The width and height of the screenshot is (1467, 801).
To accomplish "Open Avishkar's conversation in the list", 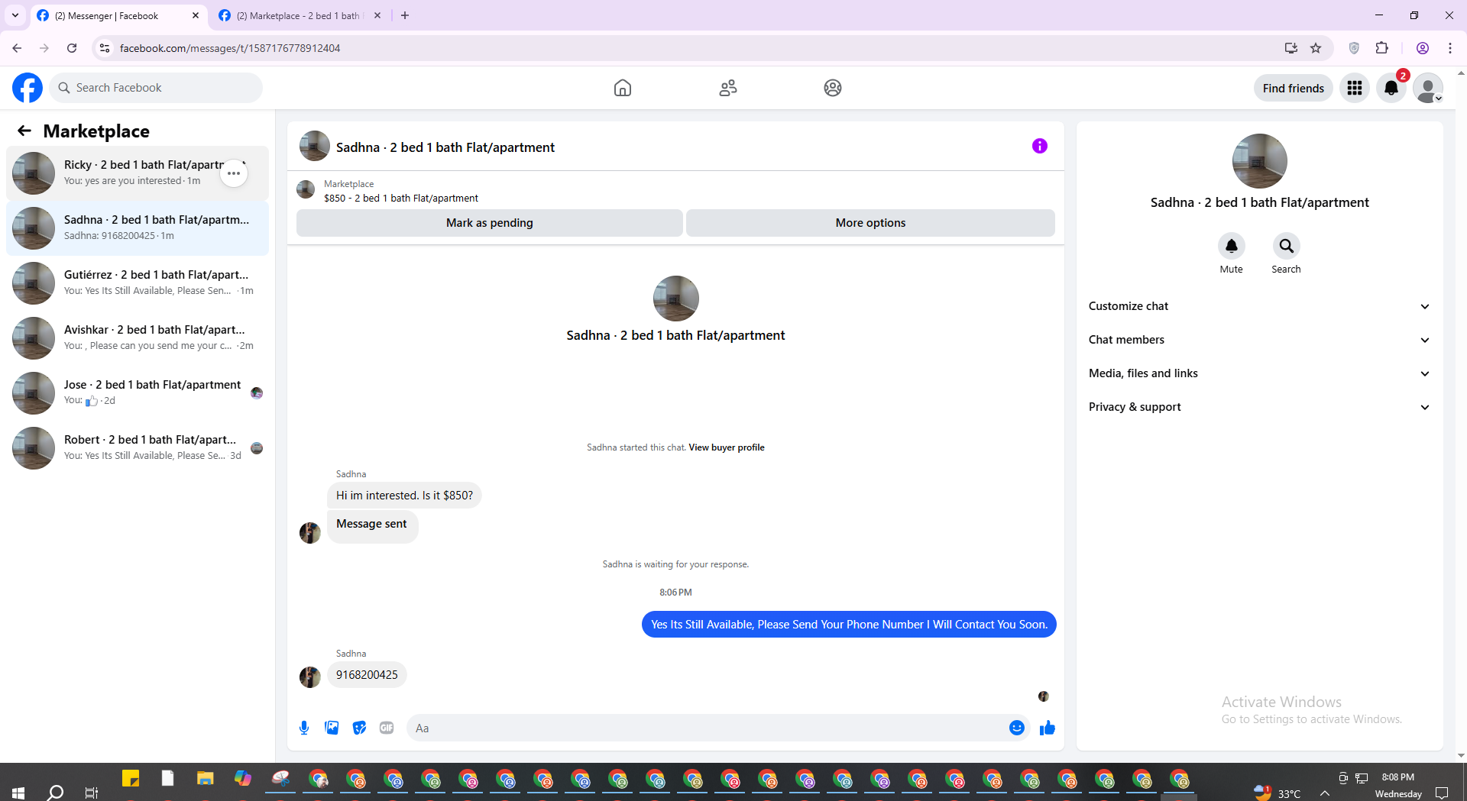I will pos(138,338).
